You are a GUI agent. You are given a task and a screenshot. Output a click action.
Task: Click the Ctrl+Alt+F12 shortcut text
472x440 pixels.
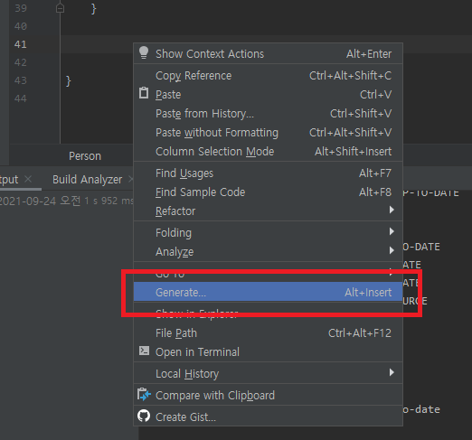tap(360, 333)
